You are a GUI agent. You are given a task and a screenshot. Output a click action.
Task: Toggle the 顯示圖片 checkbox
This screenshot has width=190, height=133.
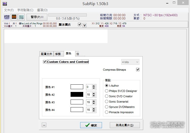point(79,25)
